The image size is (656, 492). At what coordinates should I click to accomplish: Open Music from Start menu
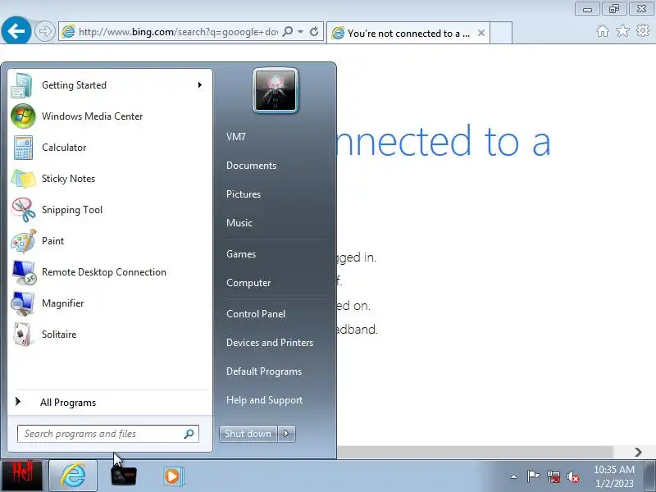pos(239,223)
